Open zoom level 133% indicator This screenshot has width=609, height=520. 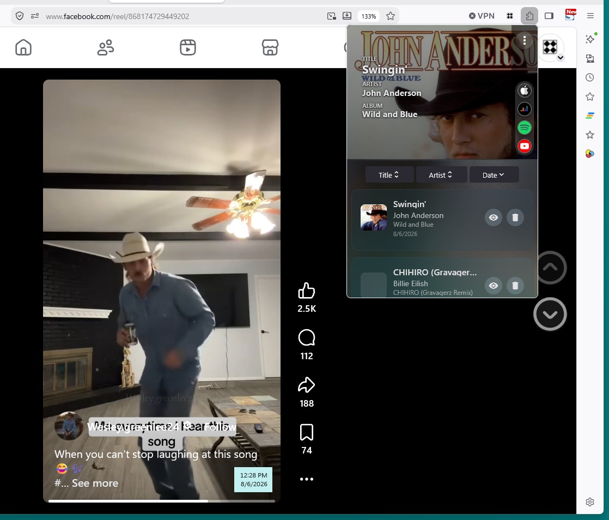coord(369,16)
